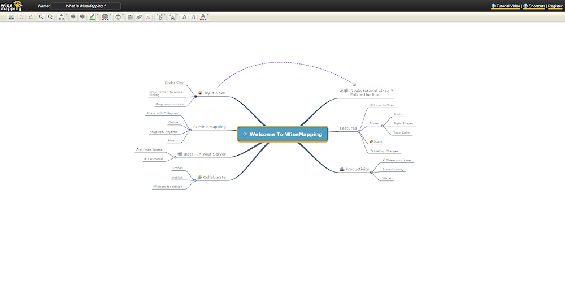Undo the last edit
Viewport: 565px width, 288px height.
pyautogui.click(x=21, y=17)
